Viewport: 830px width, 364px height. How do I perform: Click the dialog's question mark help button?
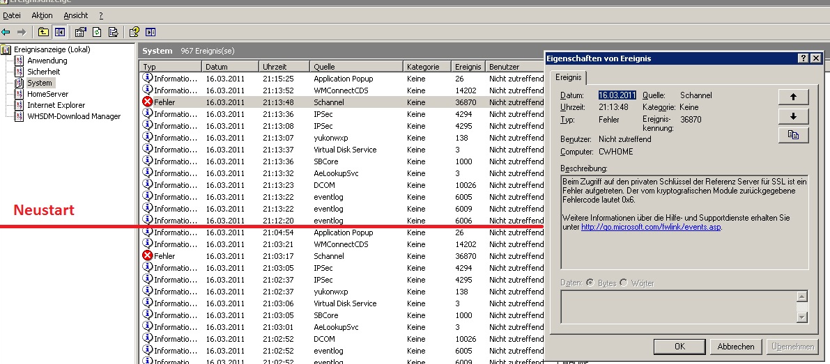804,58
